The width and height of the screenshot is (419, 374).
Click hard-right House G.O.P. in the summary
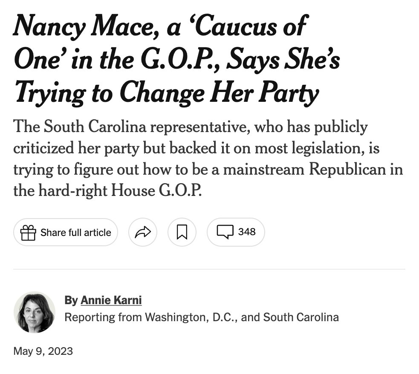[120, 190]
